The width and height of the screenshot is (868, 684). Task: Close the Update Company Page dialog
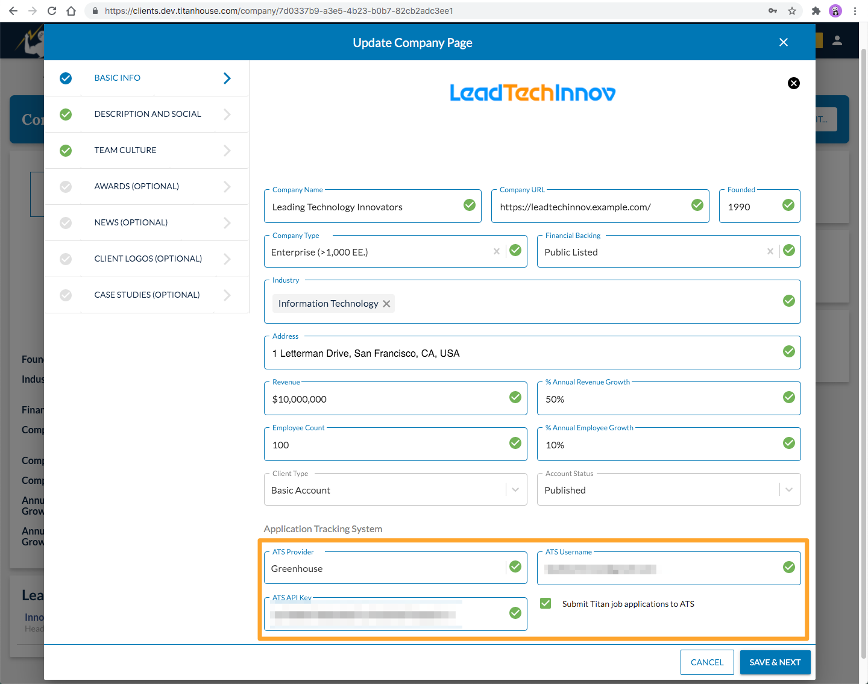tap(783, 42)
